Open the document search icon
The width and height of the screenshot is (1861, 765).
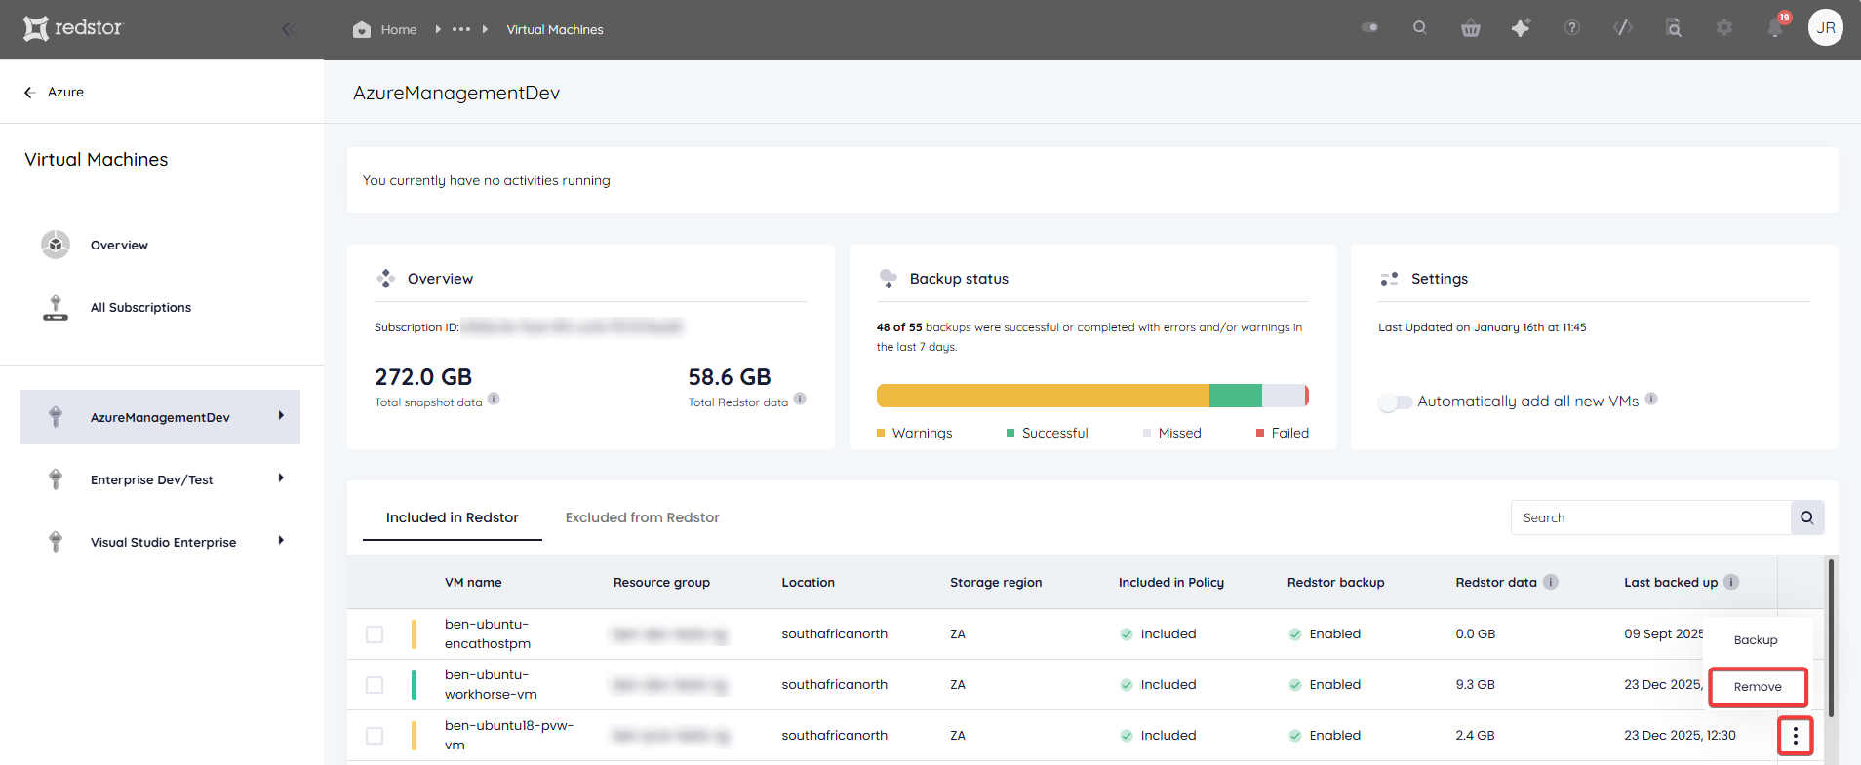[x=1674, y=28]
